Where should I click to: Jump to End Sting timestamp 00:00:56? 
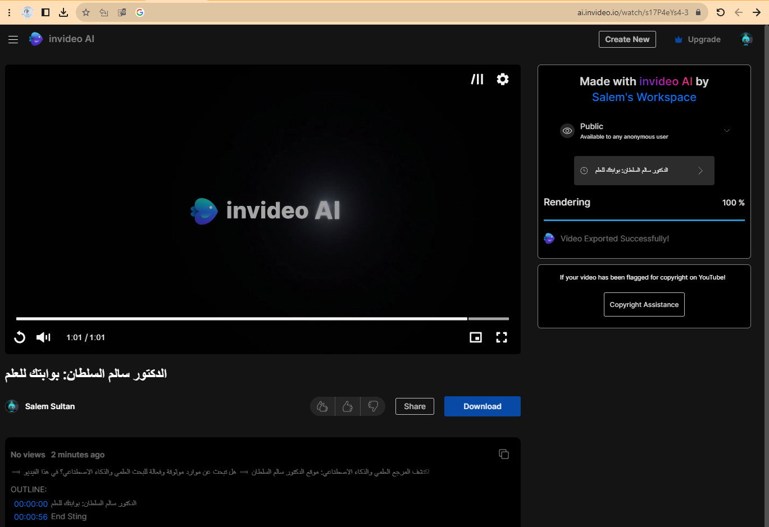pos(31,517)
